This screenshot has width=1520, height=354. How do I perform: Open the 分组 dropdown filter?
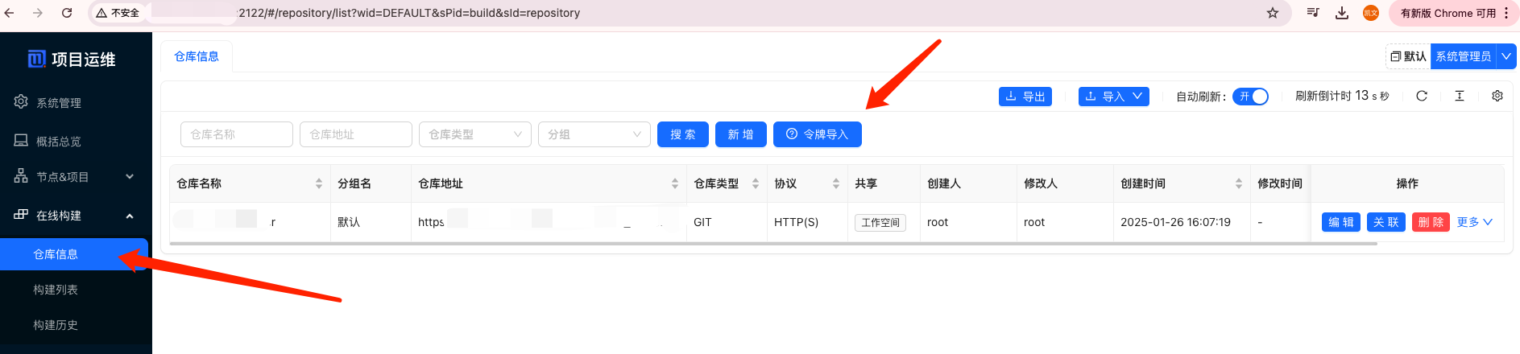point(594,134)
